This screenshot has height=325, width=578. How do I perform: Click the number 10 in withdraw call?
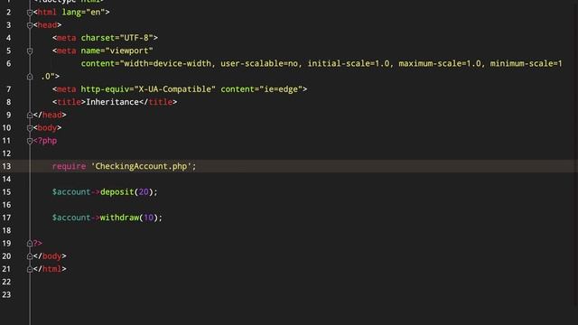click(148, 218)
